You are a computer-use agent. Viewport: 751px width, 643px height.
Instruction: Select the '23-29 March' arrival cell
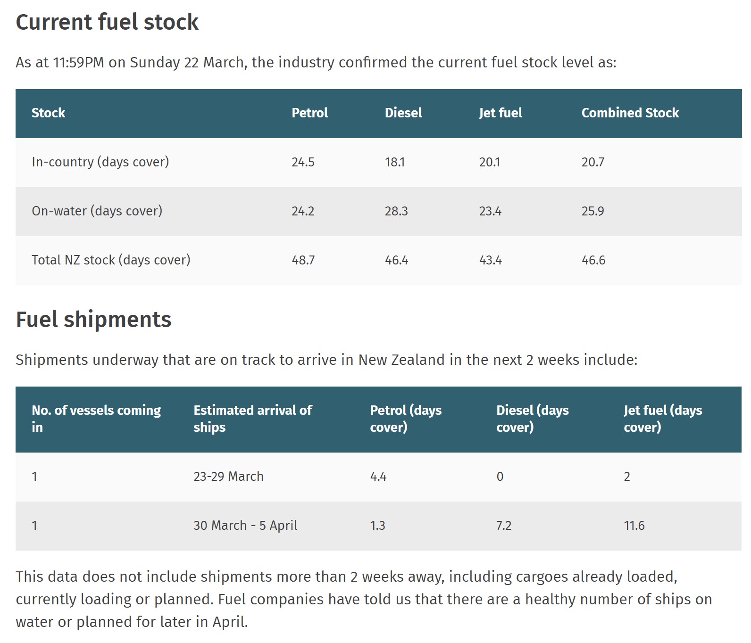click(x=228, y=477)
